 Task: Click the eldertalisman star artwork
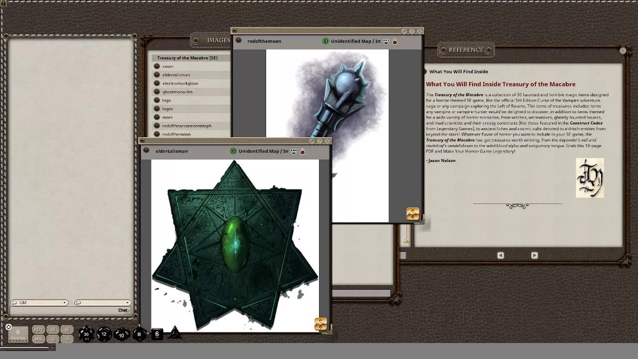click(x=235, y=245)
